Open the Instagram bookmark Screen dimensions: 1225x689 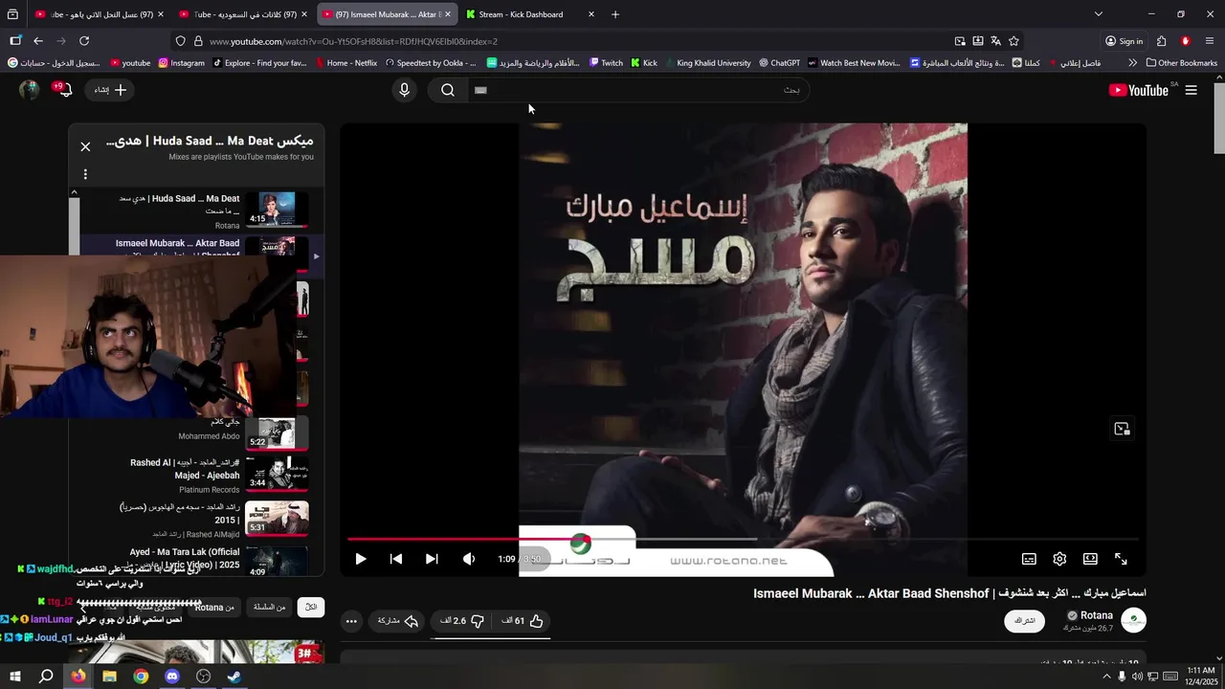(x=182, y=63)
